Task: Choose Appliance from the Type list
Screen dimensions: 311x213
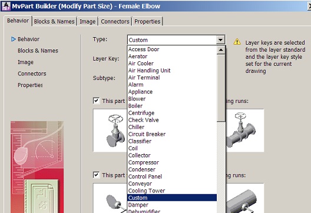Action: [172, 92]
